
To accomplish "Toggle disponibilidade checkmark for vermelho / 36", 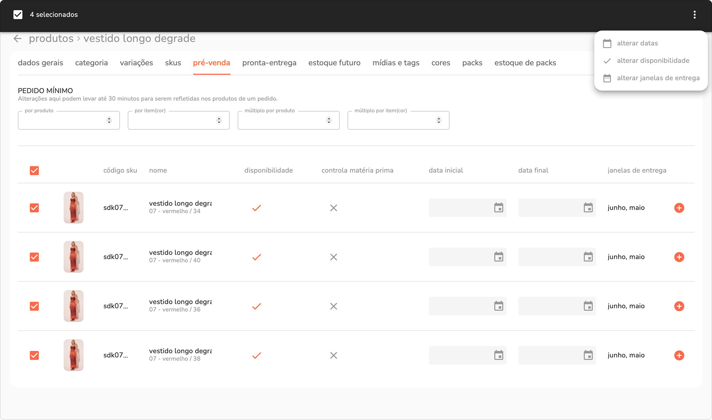I will coord(257,306).
